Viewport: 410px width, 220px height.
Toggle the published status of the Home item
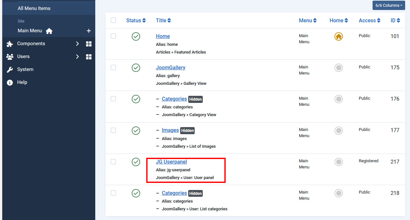[136, 36]
